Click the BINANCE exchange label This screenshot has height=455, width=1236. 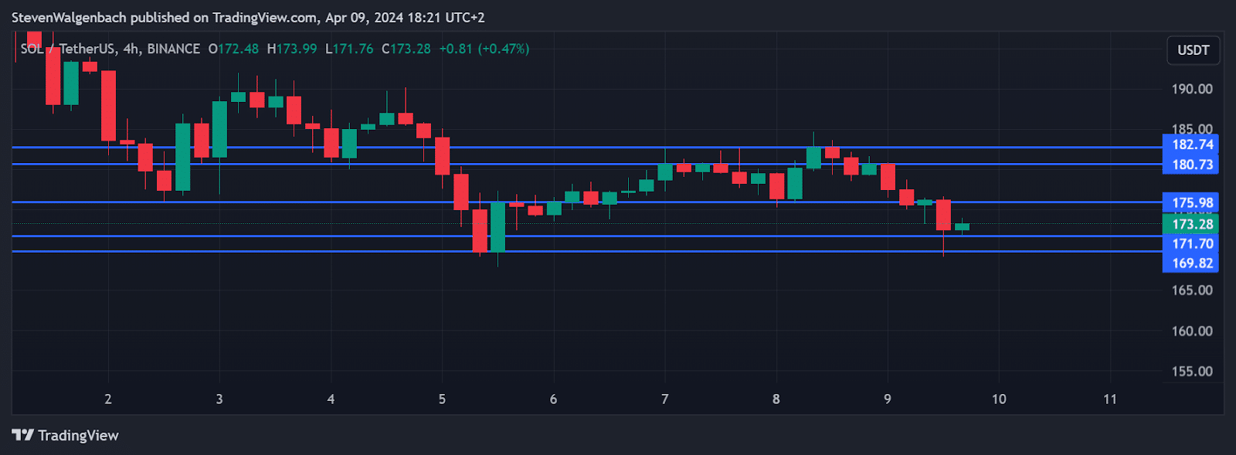coord(173,49)
